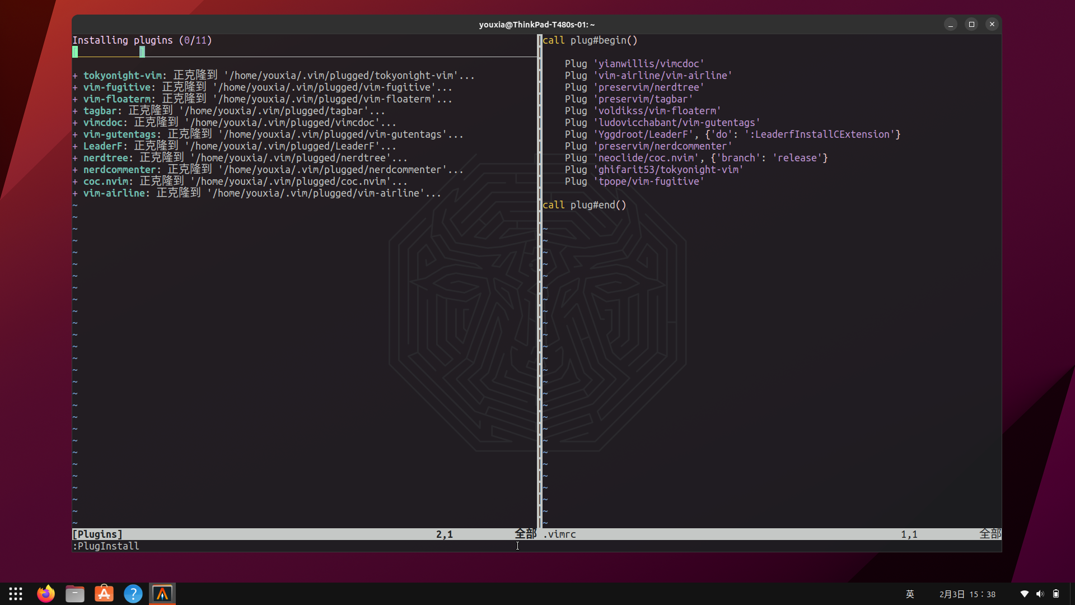Open the network status tray icon
The image size is (1075, 605).
(1024, 594)
